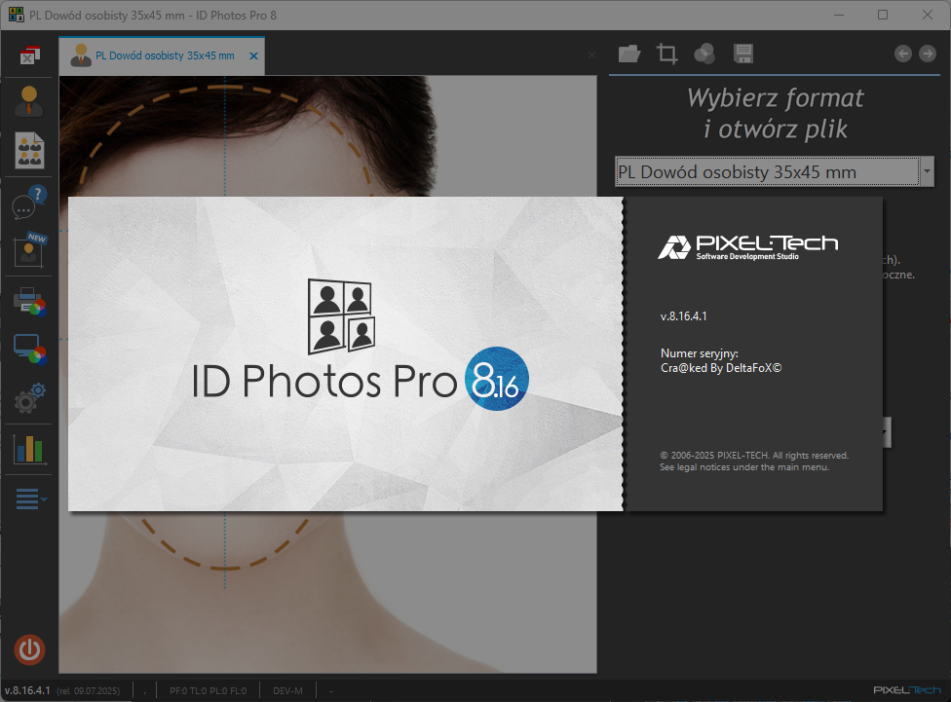The height and width of the screenshot is (702, 951).
Task: Open the printer color settings icon
Action: click(x=29, y=301)
